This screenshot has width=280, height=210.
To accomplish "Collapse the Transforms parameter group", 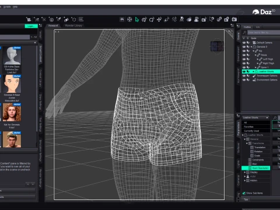I will (x=247, y=143).
